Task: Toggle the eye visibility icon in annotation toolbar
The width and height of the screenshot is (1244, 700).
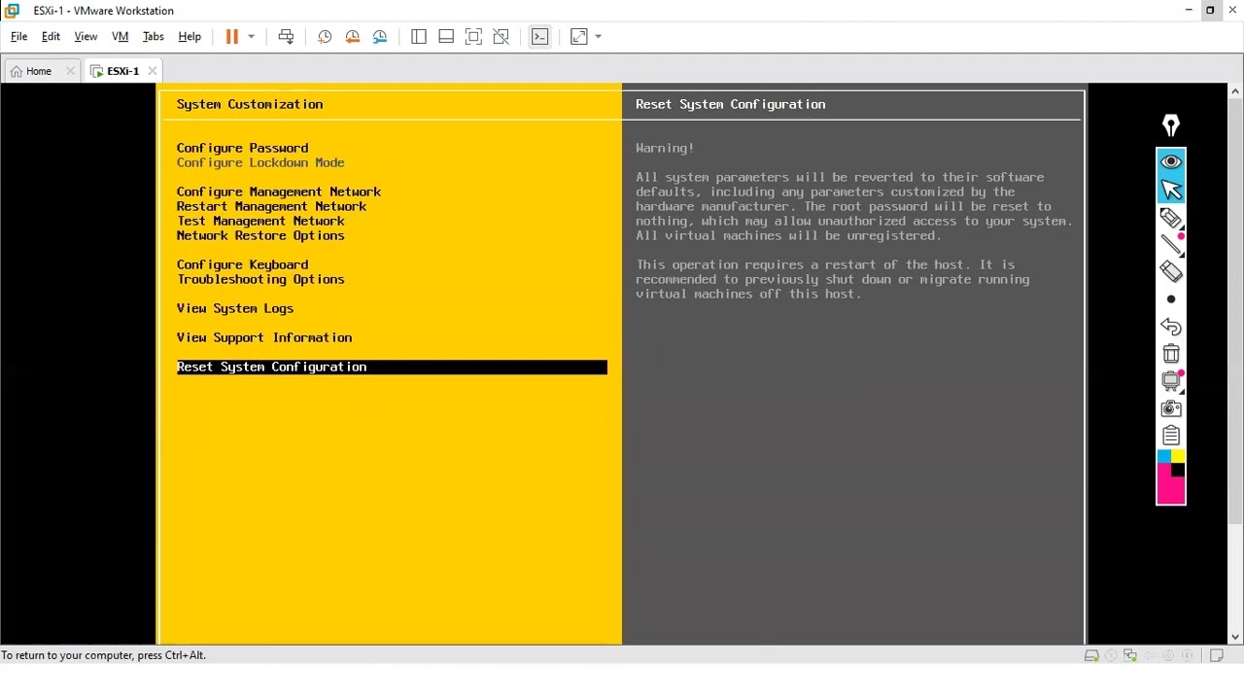Action: [x=1170, y=161]
